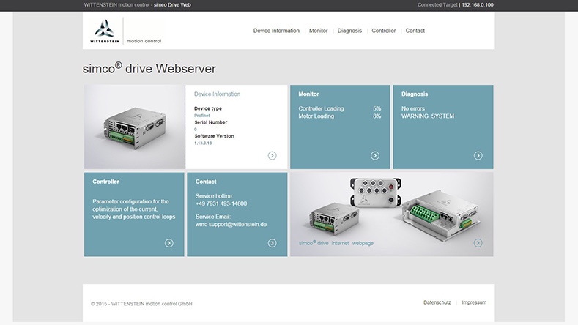The height and width of the screenshot is (325, 578).
Task: Click arrow icon on simco drive webpage banner
Action: tap(478, 243)
